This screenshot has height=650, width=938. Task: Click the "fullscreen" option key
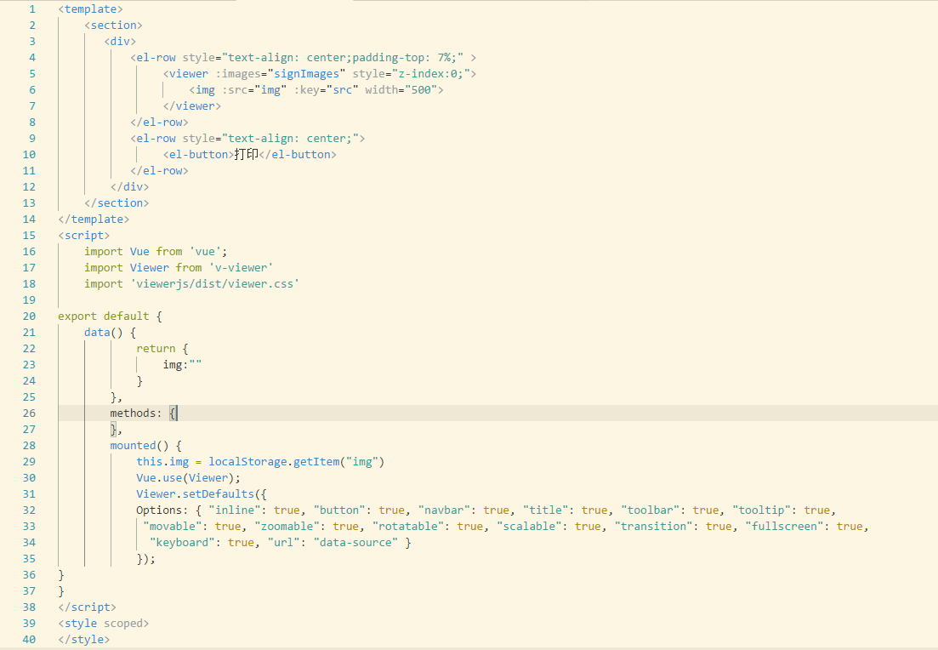click(x=784, y=526)
